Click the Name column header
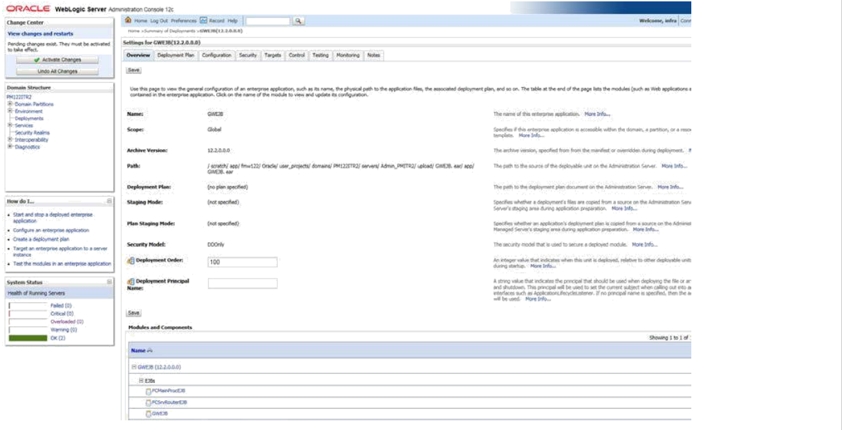842x430 pixels. point(137,351)
